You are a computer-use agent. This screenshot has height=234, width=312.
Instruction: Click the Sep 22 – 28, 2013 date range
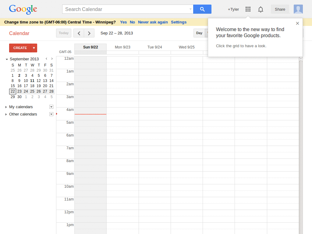point(117,33)
